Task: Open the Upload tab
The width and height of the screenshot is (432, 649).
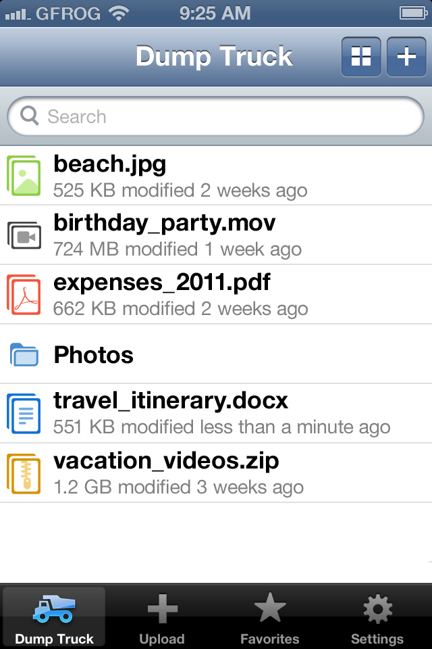Action: [x=162, y=618]
